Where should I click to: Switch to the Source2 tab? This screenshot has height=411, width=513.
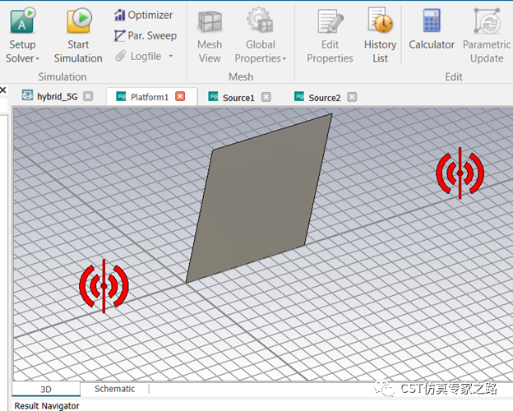coord(325,98)
